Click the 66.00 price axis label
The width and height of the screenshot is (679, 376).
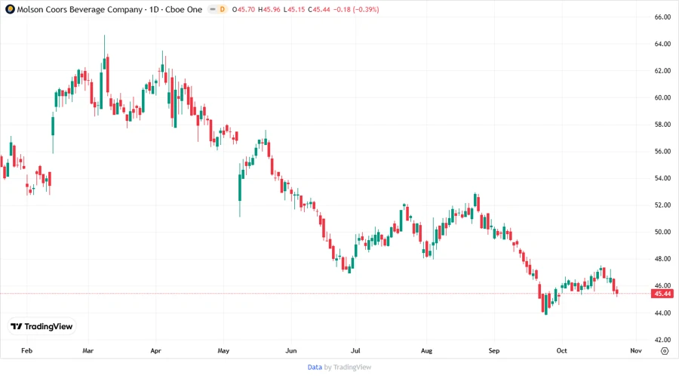[x=662, y=17]
